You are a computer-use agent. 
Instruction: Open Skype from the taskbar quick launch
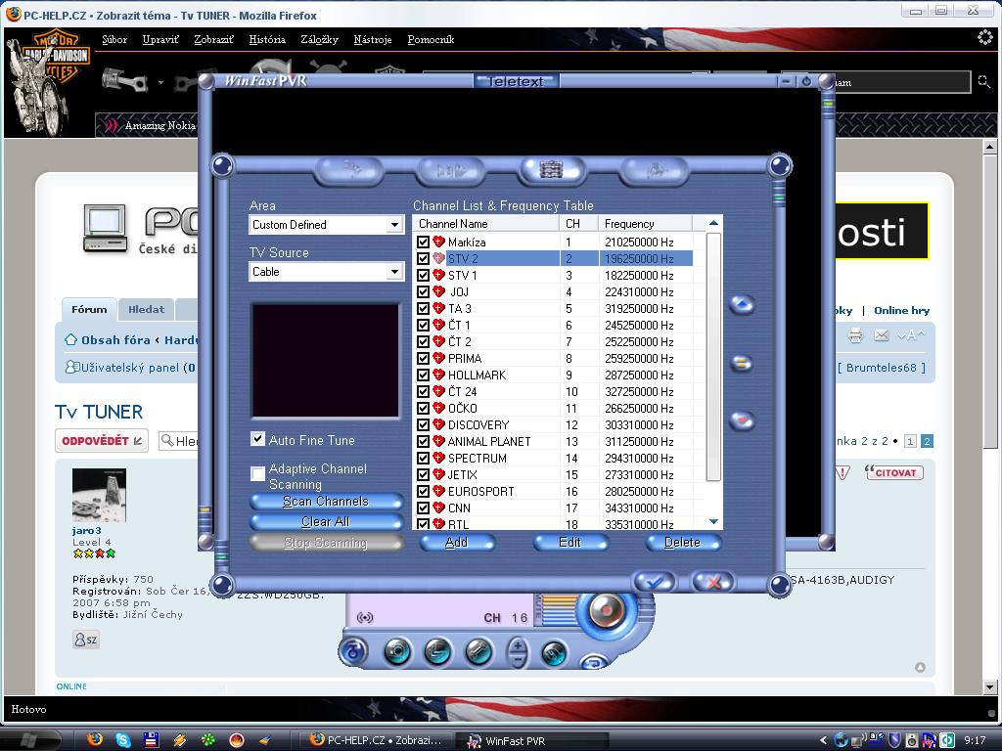122,739
